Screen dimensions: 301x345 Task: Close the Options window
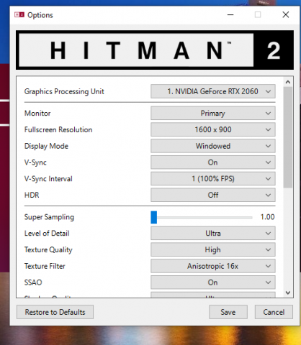[x=286, y=15]
